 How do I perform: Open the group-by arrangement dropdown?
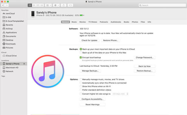pyautogui.click(x=48, y=5)
